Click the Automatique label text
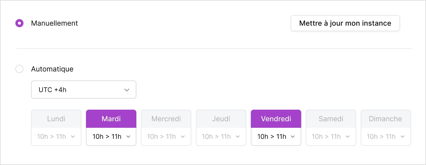Image resolution: width=426 pixels, height=165 pixels. (52, 69)
